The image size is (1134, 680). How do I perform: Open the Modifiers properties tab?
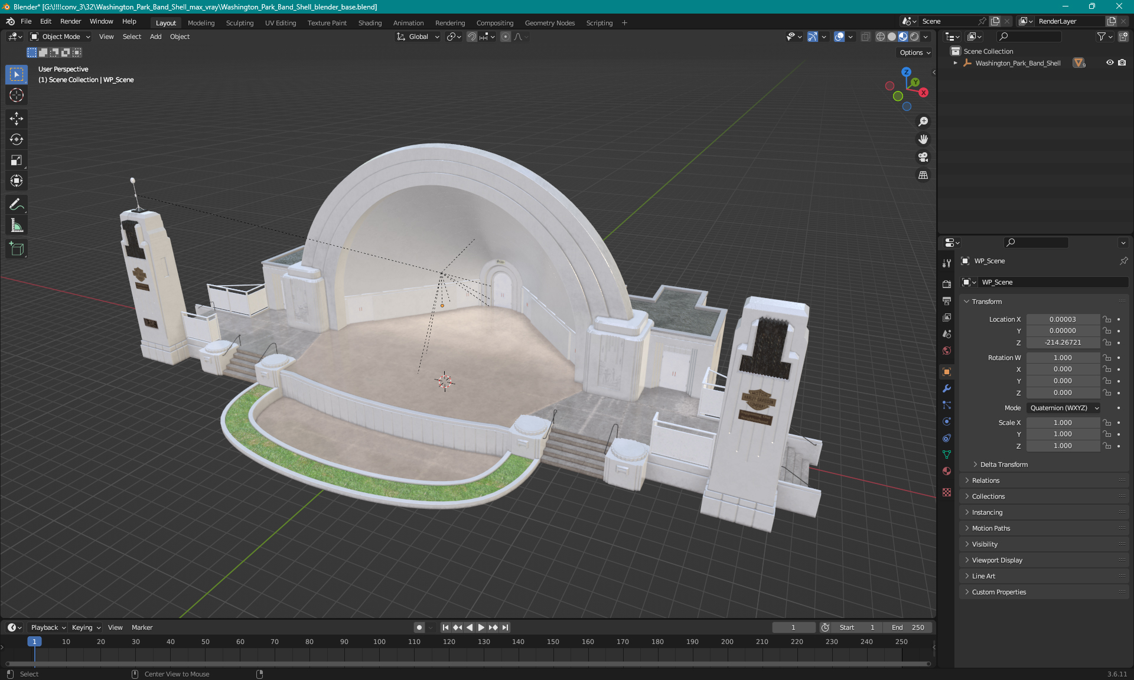947,388
